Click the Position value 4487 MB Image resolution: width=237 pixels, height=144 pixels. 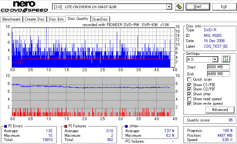(x=225, y=136)
